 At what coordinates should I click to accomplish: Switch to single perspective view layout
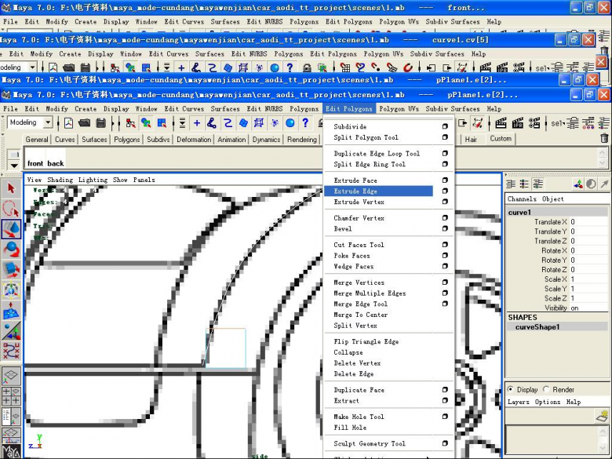pos(11,376)
